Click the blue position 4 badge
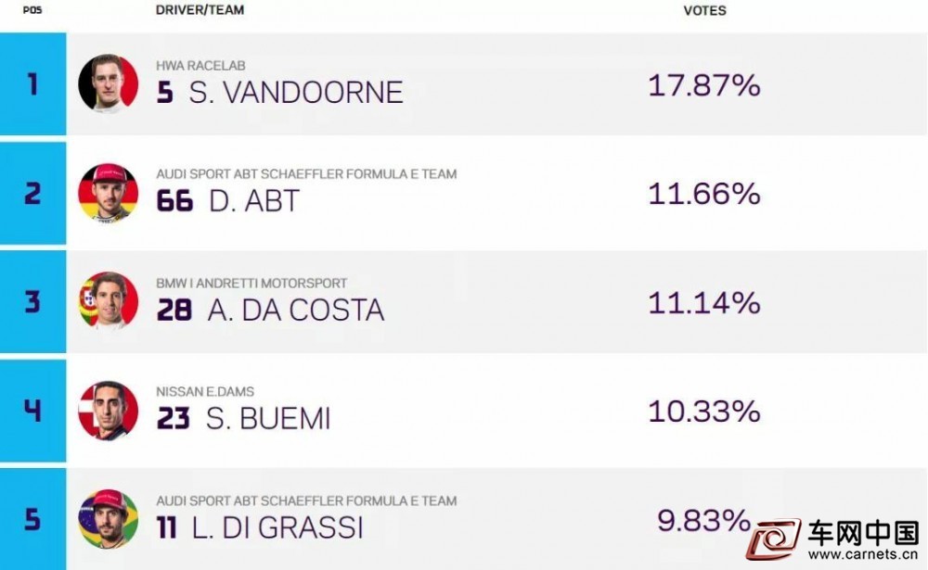The height and width of the screenshot is (570, 928). [33, 411]
